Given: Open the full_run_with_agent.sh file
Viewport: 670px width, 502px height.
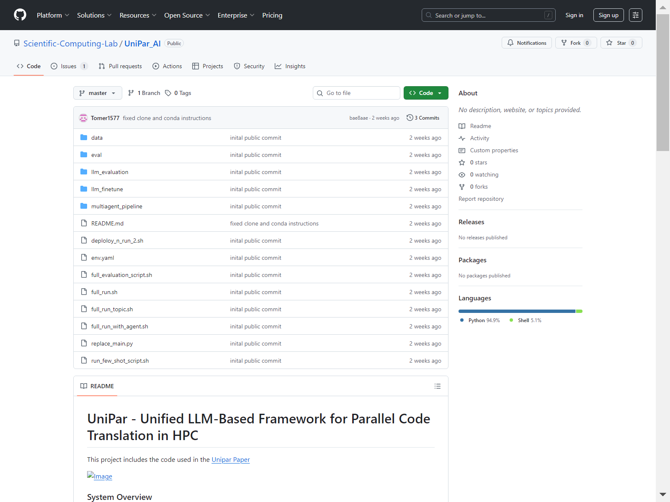Looking at the screenshot, I should tap(120, 326).
